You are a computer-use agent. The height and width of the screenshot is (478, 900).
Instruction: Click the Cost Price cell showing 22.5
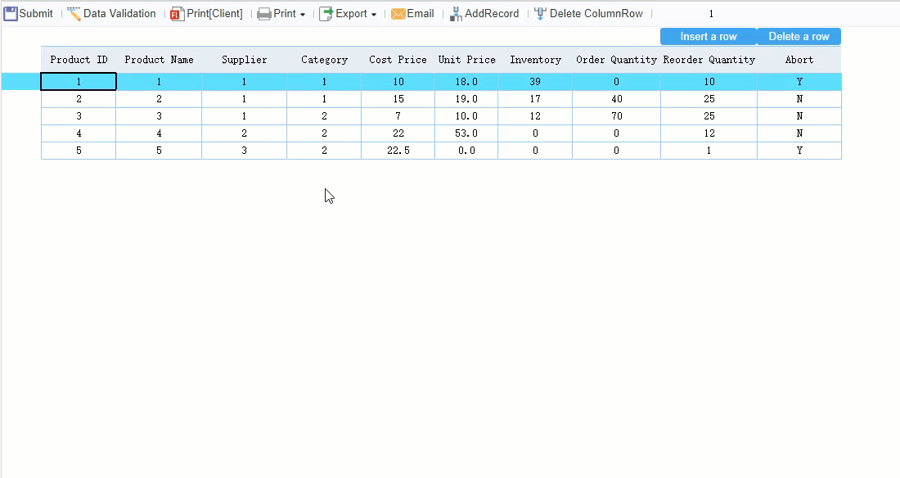398,150
